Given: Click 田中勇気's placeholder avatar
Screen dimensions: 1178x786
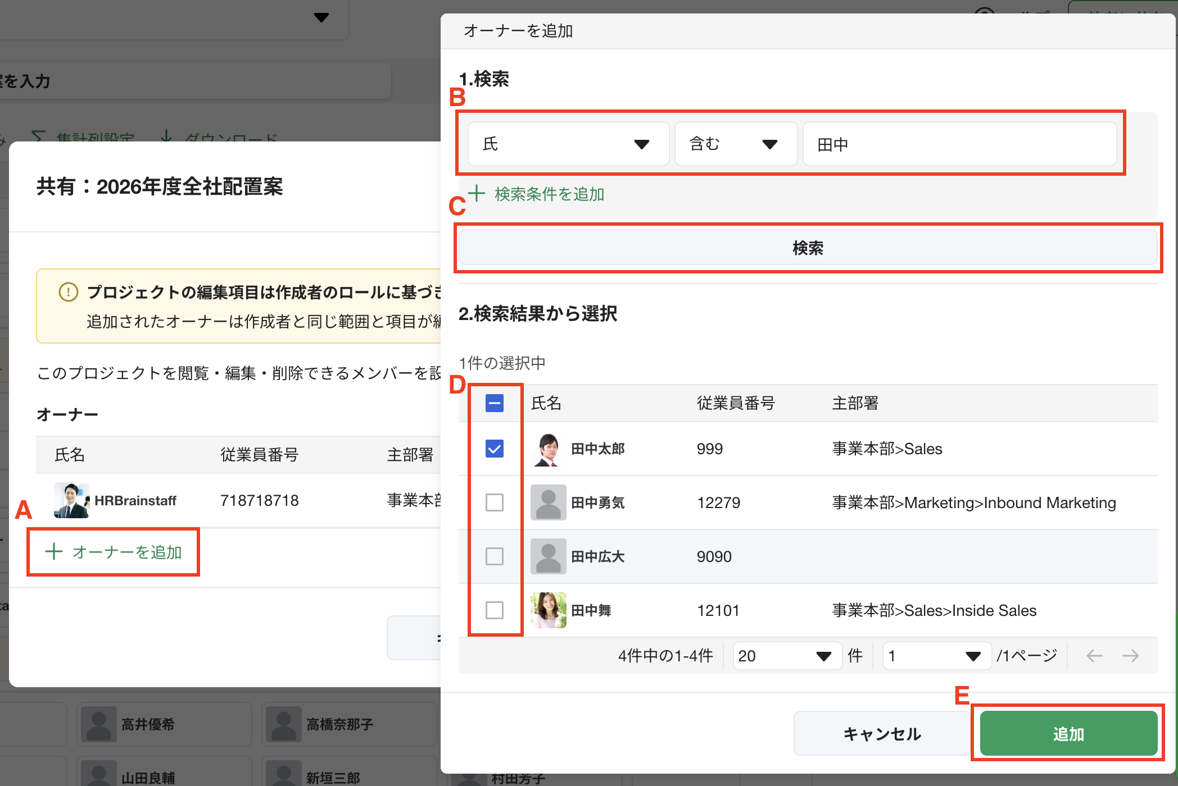Looking at the screenshot, I should 548,502.
